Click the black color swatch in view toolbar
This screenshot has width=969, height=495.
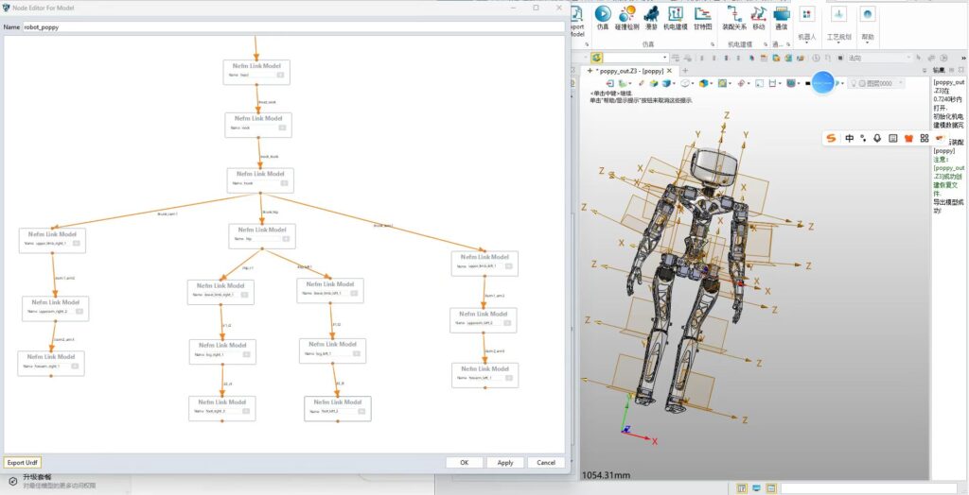click(x=807, y=83)
